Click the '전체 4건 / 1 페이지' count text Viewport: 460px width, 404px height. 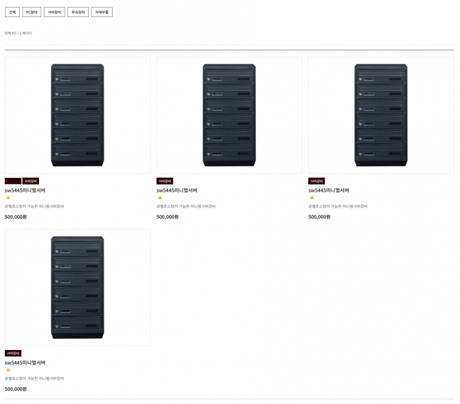click(x=18, y=33)
